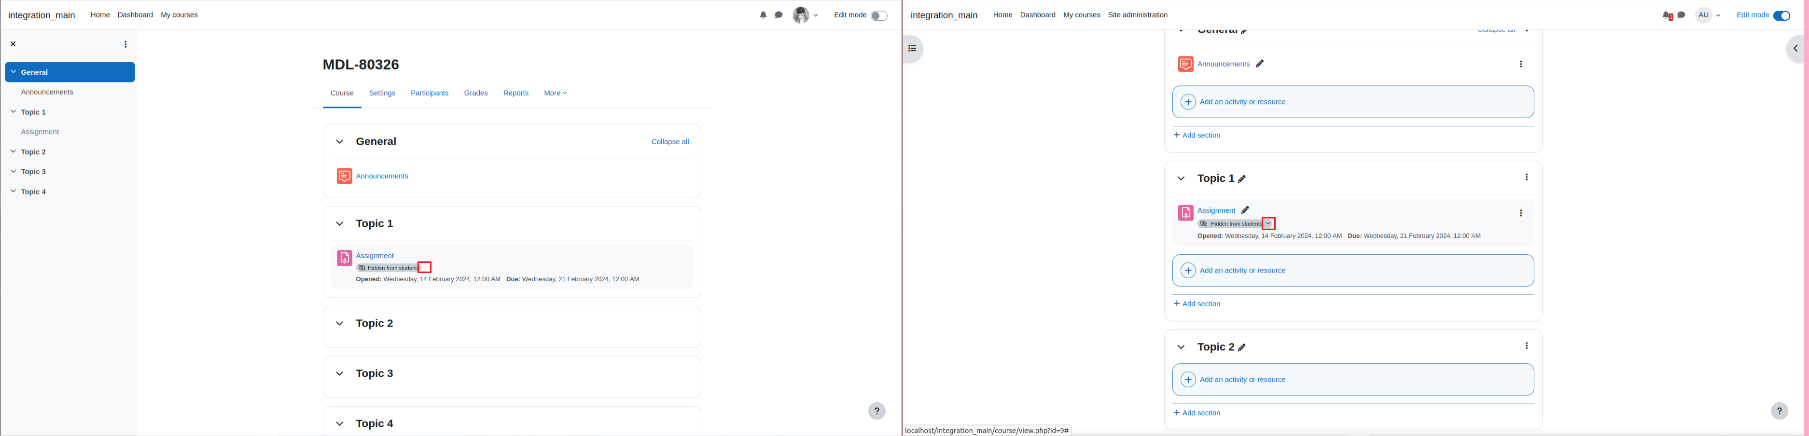The height and width of the screenshot is (436, 1809).
Task: Collapse Topic 1 in course index
Action: pos(13,111)
